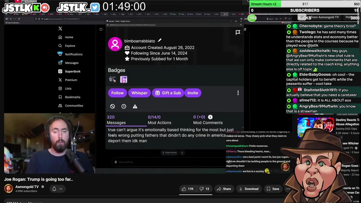Image resolution: width=361 pixels, height=203 pixels.
Task: Open Home in X sidebar
Action: coord(66,37)
